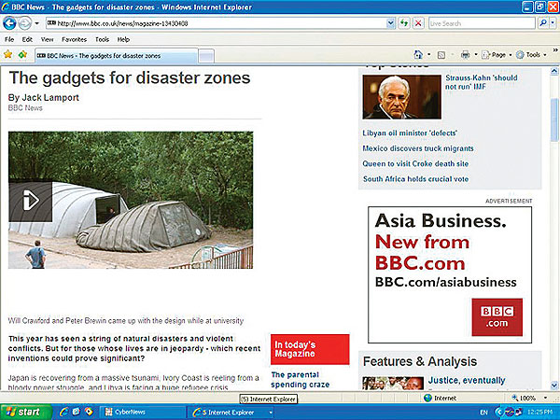This screenshot has width=560, height=420.
Task: Click Add to Favorites icon
Action: click(x=22, y=55)
